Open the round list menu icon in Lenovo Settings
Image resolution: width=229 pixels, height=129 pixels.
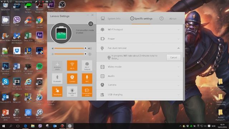91,24
